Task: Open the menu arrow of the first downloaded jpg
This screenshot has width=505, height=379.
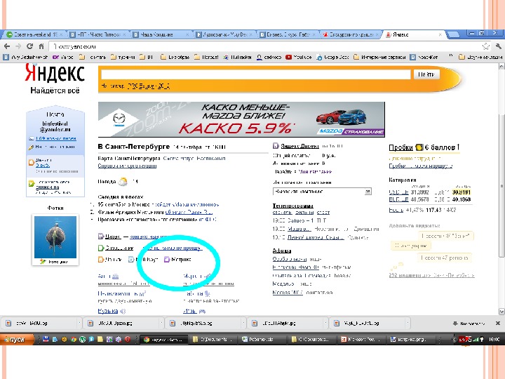Action: pyautogui.click(x=79, y=323)
